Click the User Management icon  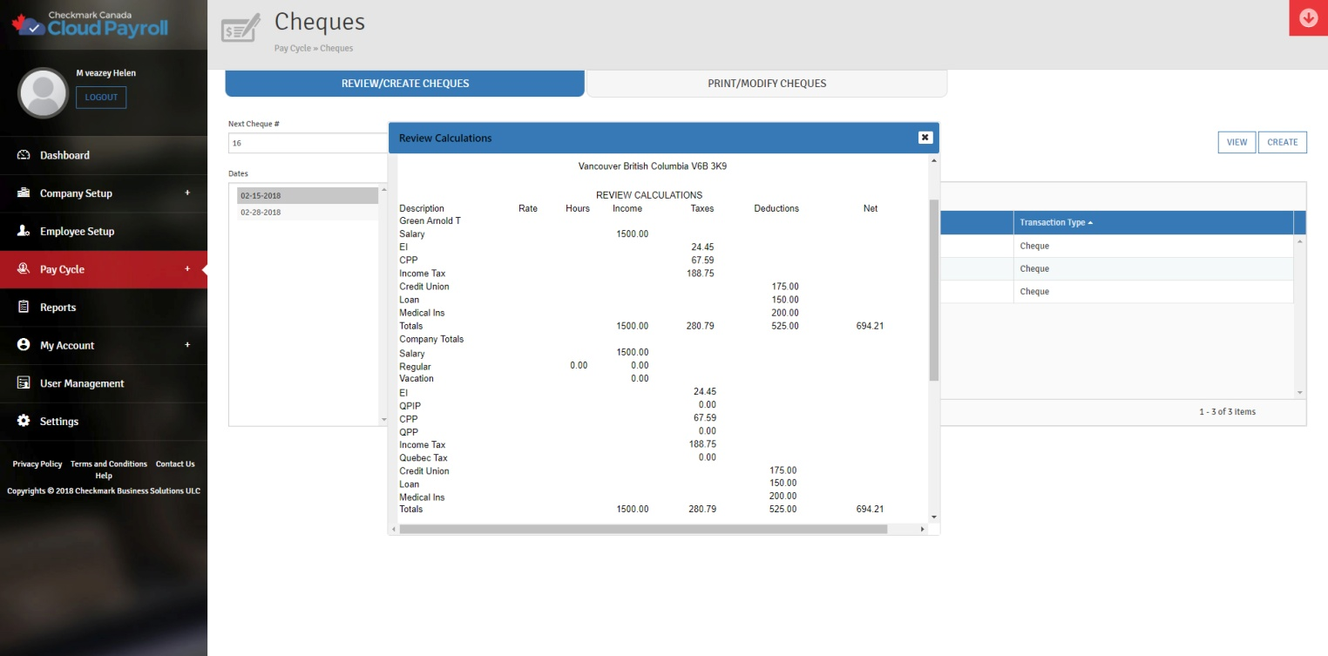(x=24, y=383)
